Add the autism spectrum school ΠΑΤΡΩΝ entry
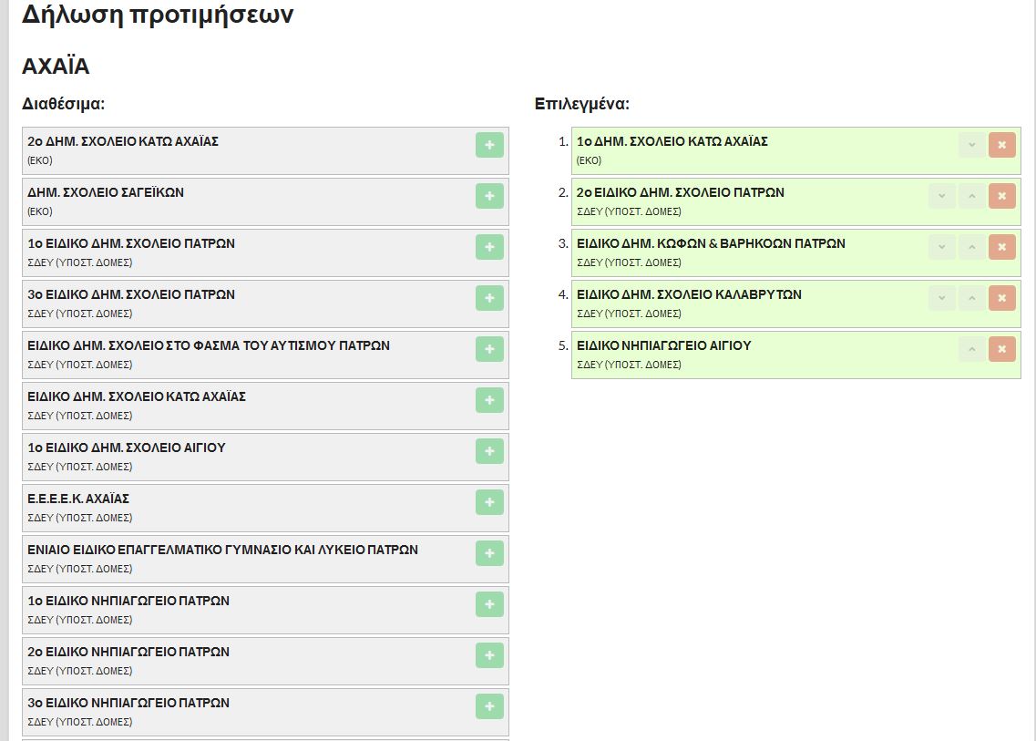Viewport: 1036px width, 741px height. tap(489, 349)
